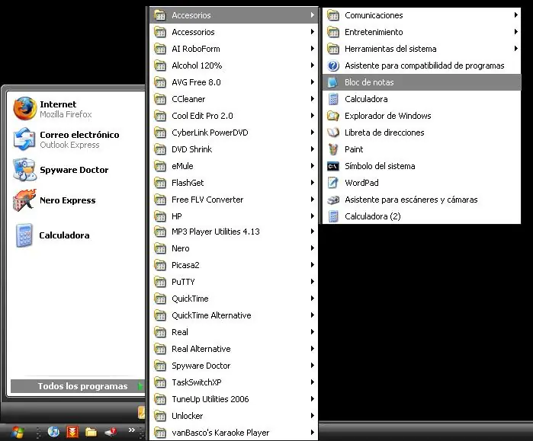Open CCleaner program group
This screenshot has height=441, width=533.
point(234,99)
